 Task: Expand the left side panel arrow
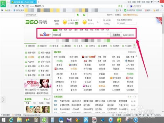tap(3, 100)
